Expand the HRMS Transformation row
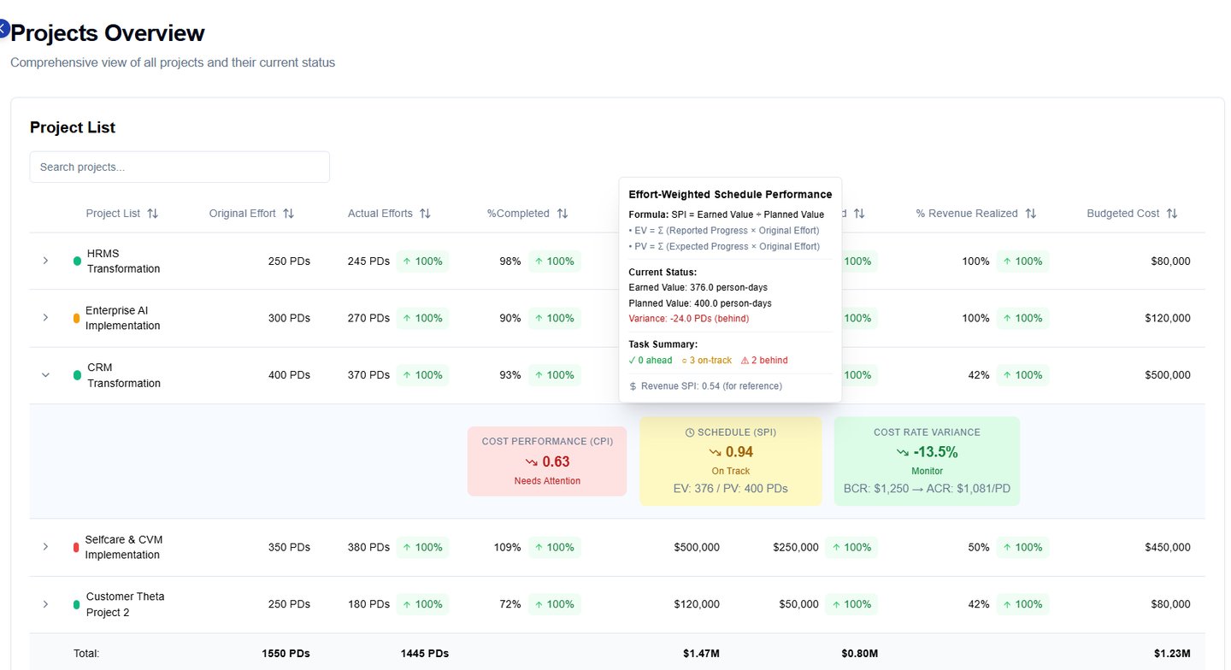Screen dimensions: 1231x670 46,261
